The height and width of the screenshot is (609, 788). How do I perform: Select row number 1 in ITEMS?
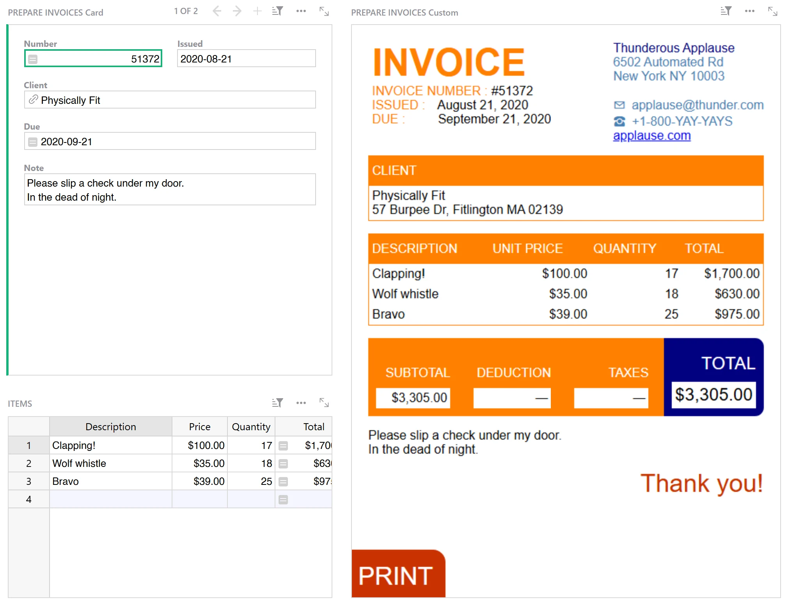coord(28,445)
